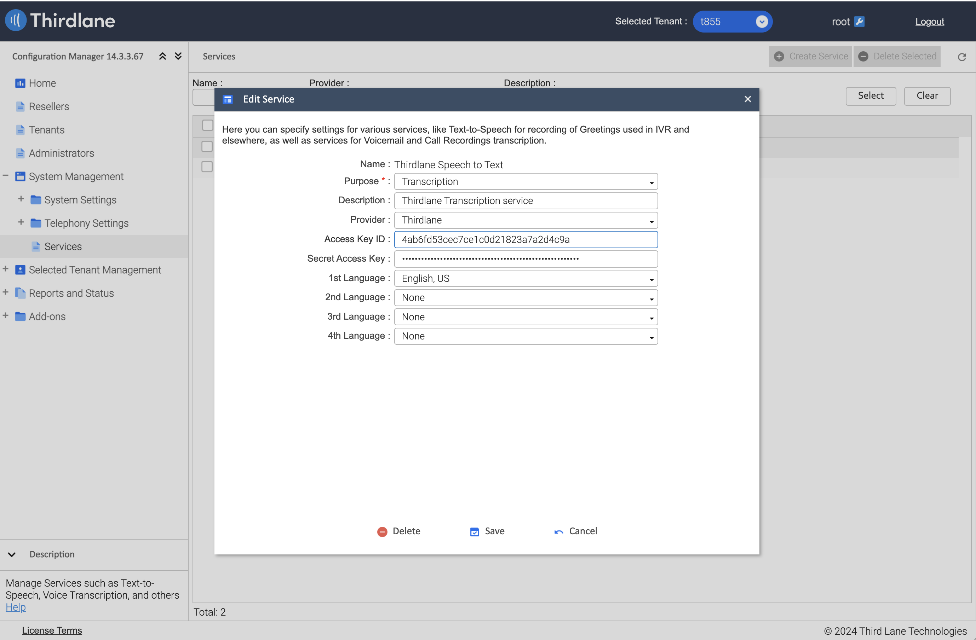
Task: Open Telephony Settings in the sidebar
Action: point(87,223)
